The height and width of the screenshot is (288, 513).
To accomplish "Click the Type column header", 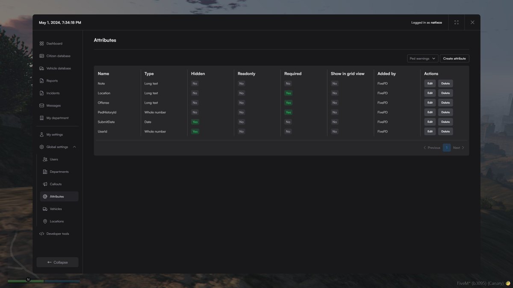I will click(149, 74).
